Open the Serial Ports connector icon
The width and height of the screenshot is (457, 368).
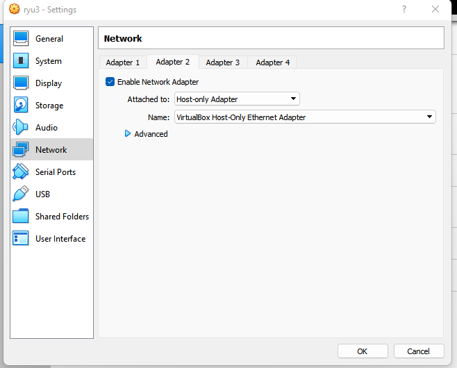coord(21,172)
